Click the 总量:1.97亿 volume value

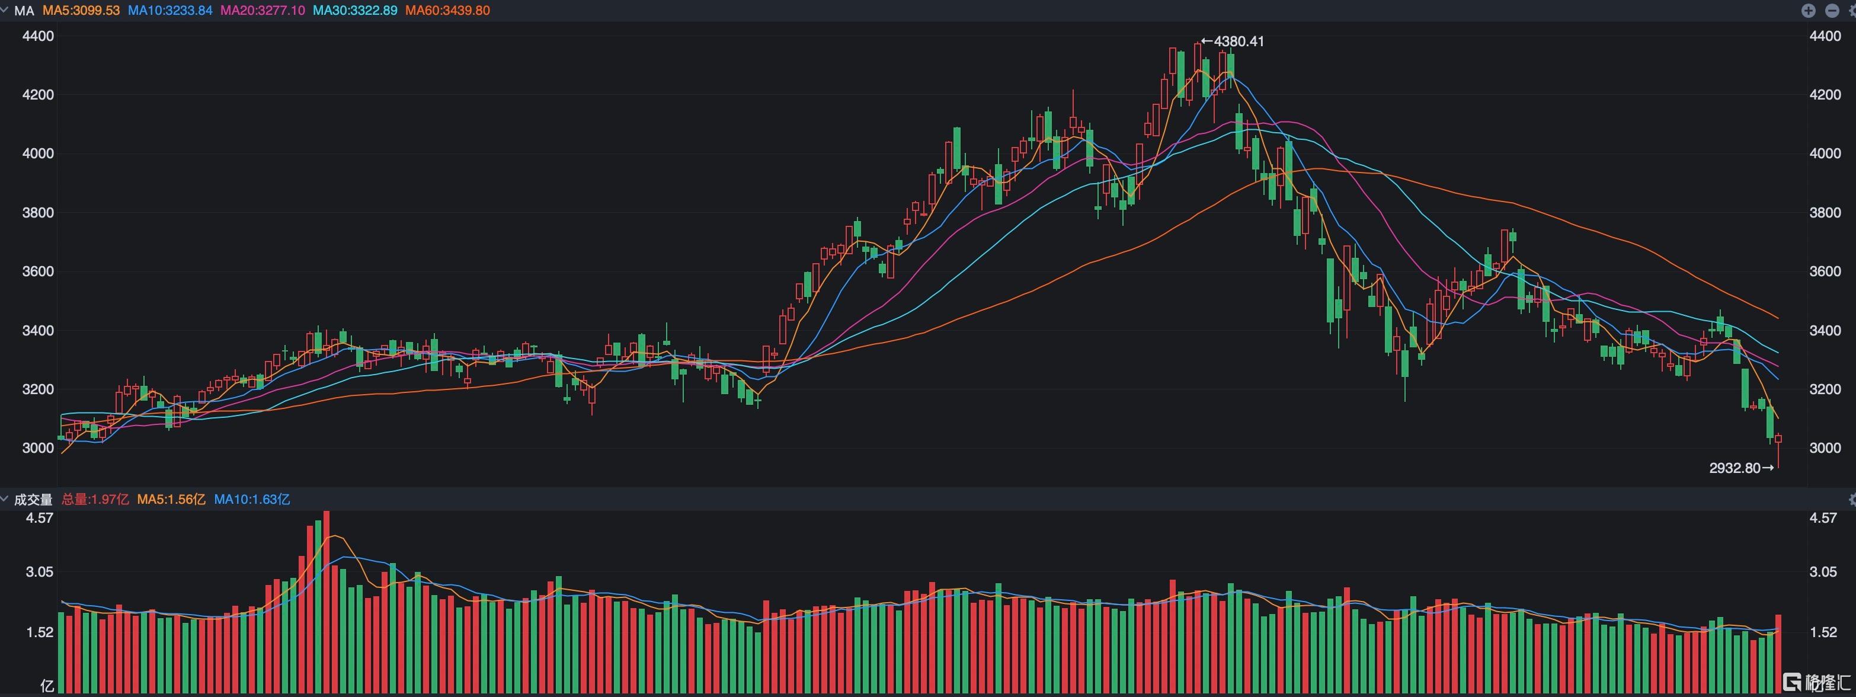[95, 500]
